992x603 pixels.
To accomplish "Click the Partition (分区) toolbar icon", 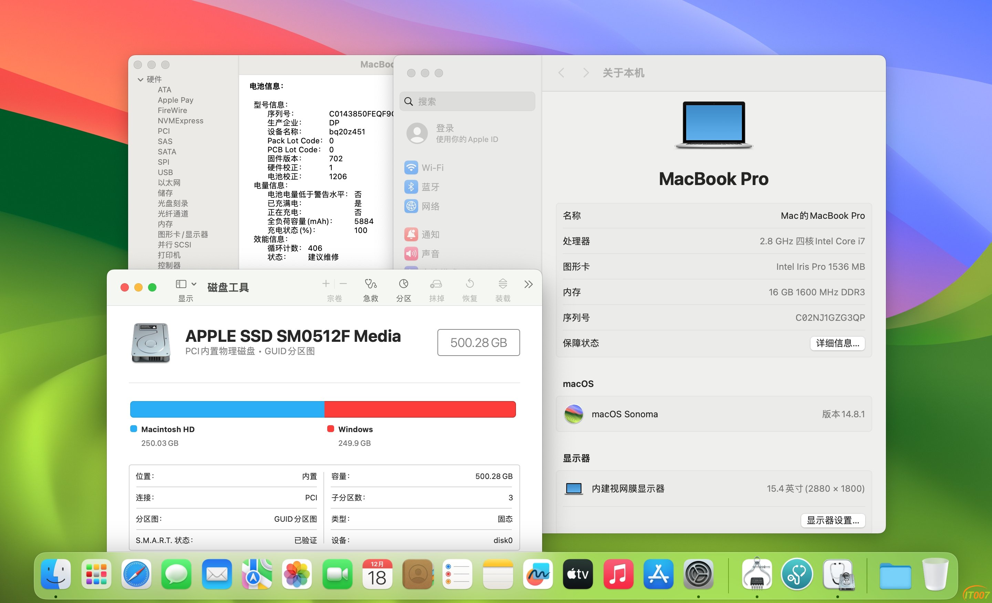I will tap(403, 284).
